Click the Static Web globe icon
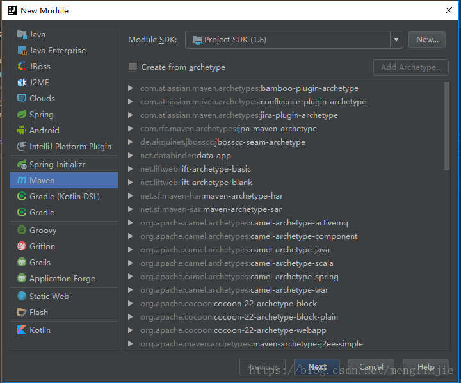Viewport: 461px width, 383px height. tap(22, 296)
